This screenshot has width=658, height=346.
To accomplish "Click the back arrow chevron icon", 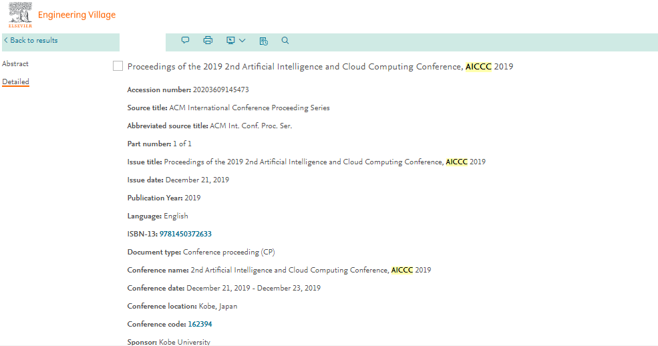I will pos(6,40).
